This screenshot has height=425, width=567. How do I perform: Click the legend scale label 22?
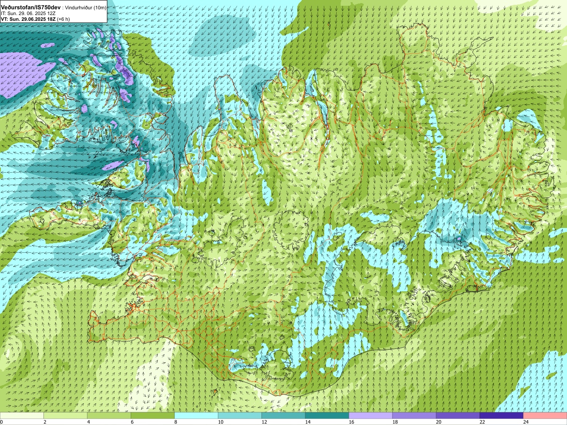pos(482,422)
